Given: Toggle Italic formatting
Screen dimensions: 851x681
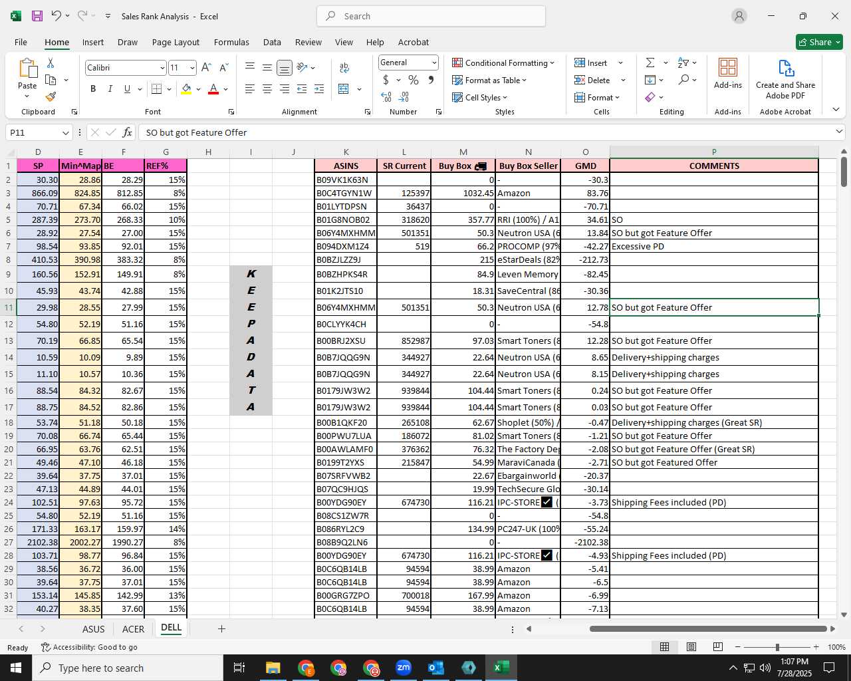Looking at the screenshot, I should (x=110, y=88).
